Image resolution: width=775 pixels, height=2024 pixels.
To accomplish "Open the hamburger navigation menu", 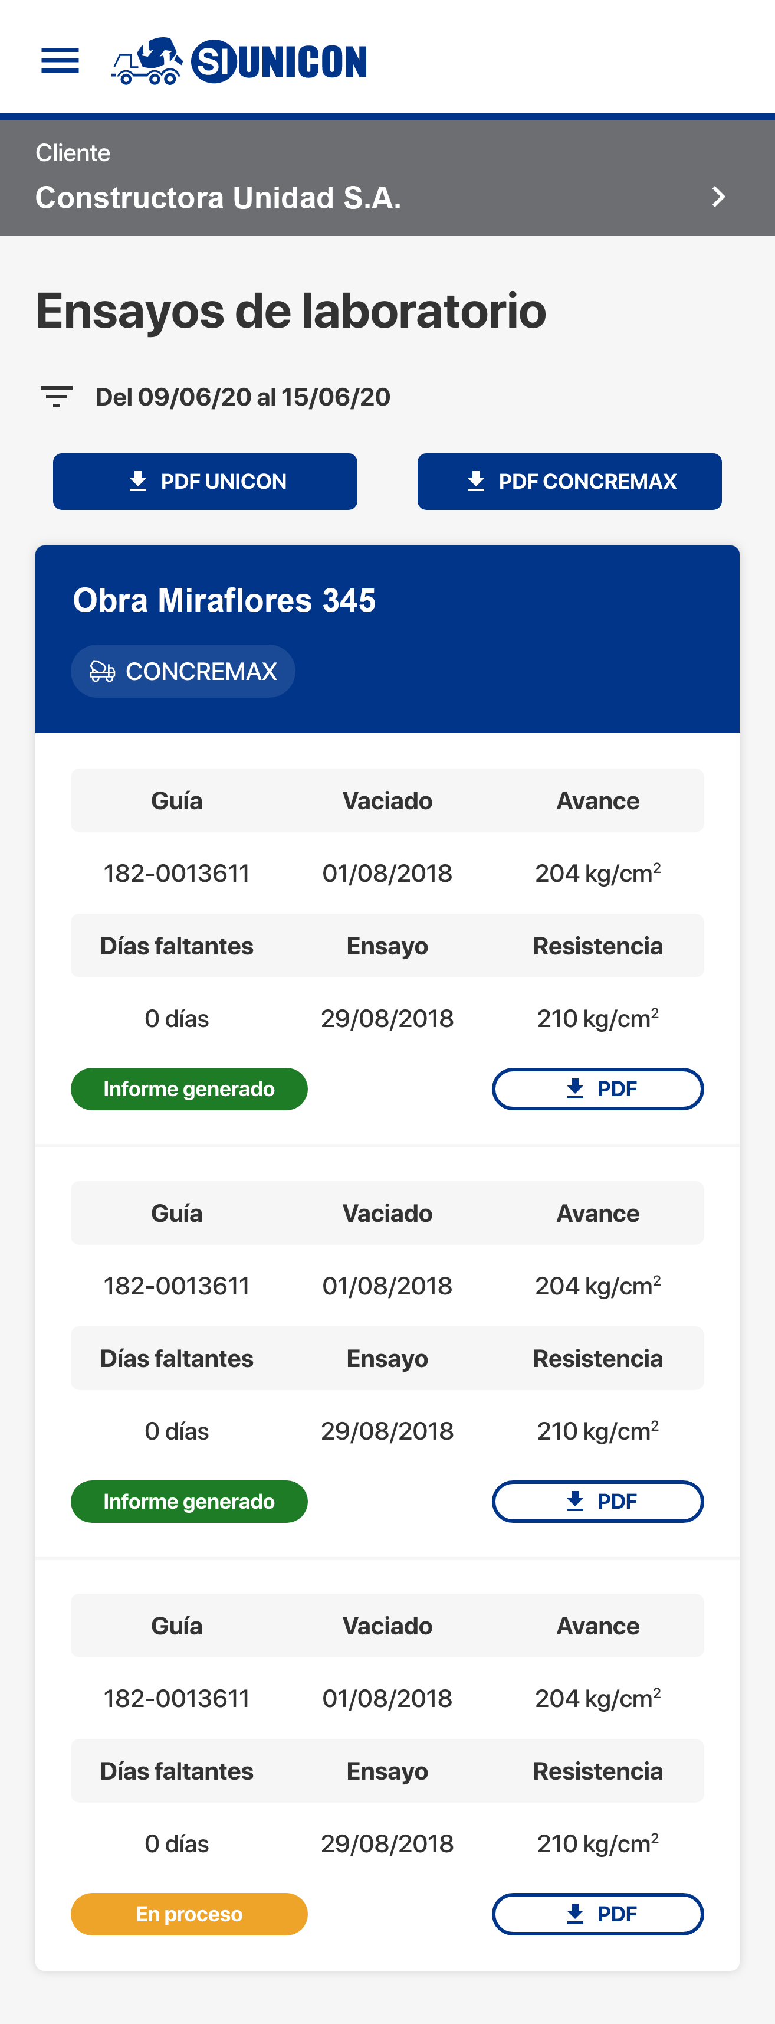I will 60,60.
